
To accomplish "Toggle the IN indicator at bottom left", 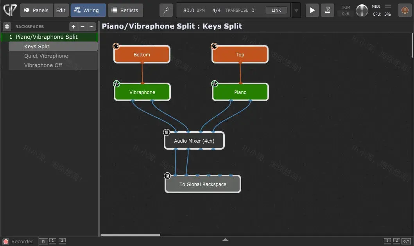I will click(43, 241).
